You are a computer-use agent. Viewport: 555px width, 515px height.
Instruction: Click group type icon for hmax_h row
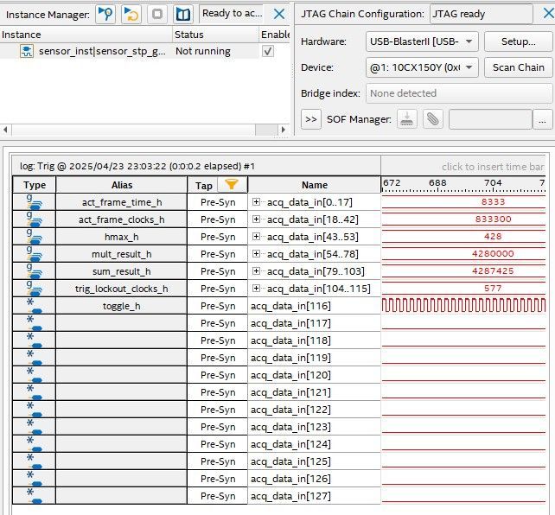(x=34, y=237)
